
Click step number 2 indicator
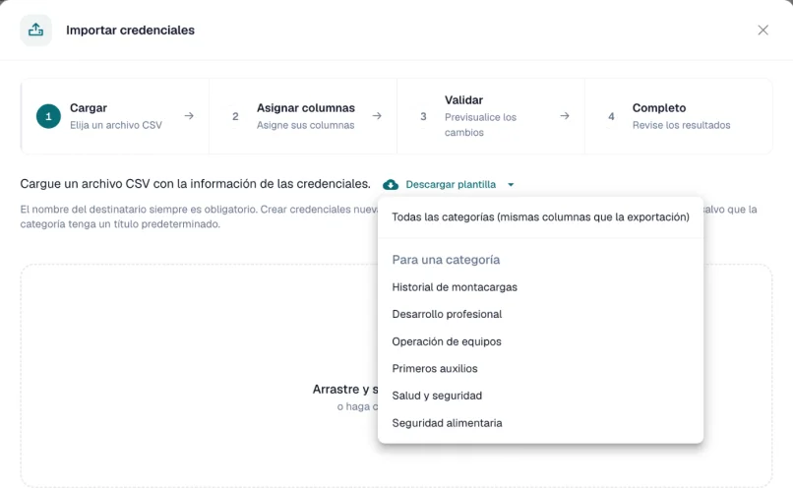click(x=235, y=116)
